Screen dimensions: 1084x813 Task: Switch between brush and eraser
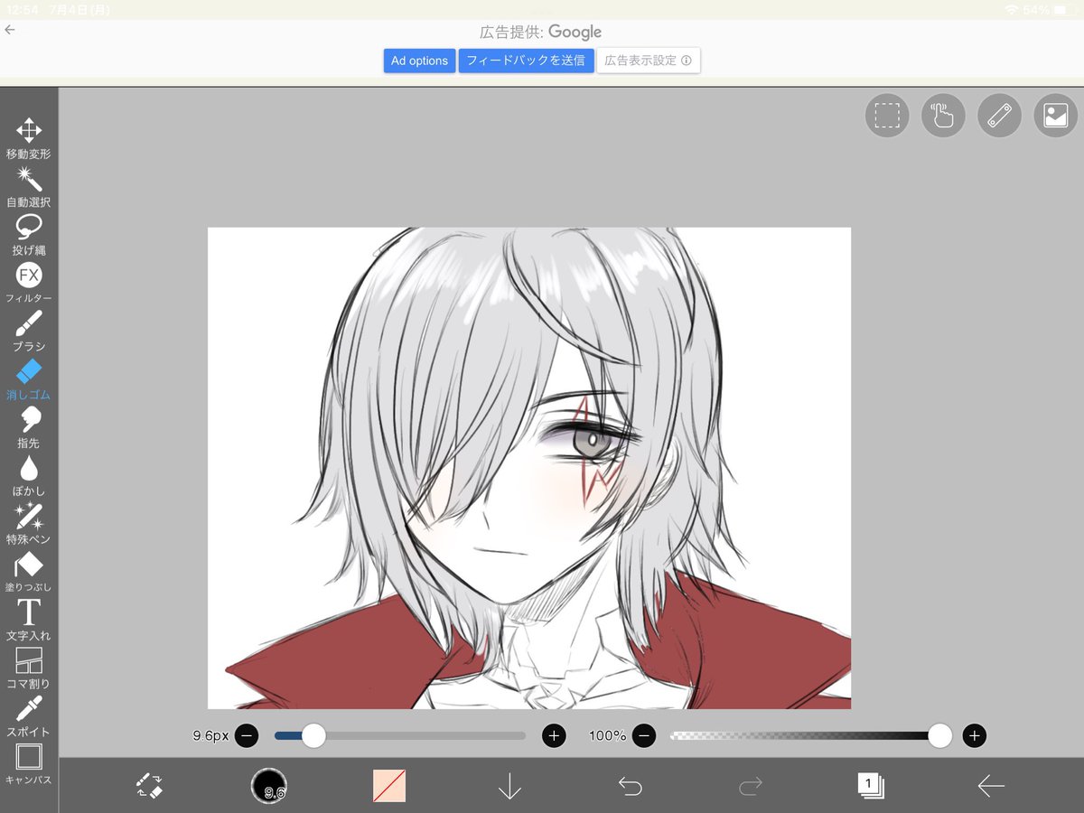149,785
